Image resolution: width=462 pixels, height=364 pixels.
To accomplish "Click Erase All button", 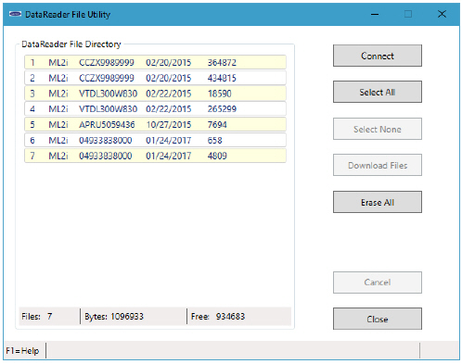I will point(378,202).
